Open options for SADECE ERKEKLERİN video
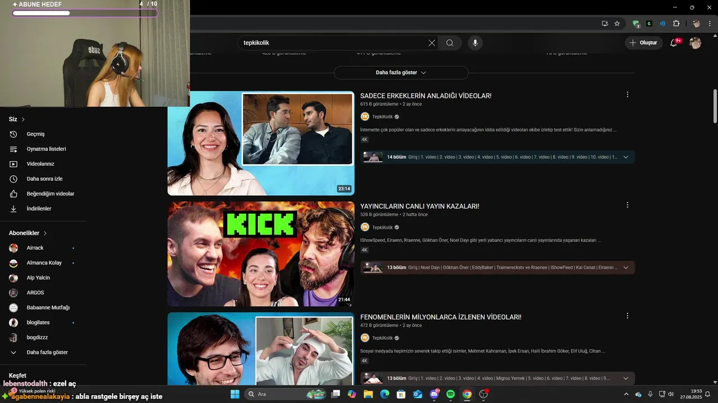The width and height of the screenshot is (718, 403). [627, 95]
